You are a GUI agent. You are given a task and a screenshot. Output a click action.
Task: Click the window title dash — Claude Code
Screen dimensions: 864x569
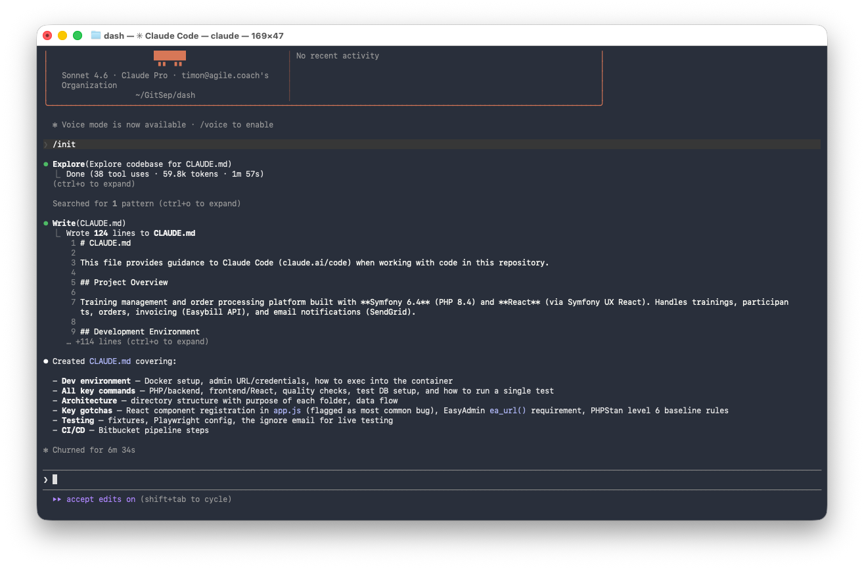[x=194, y=35]
